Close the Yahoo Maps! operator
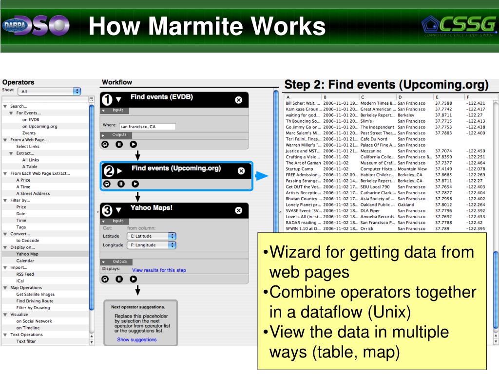This screenshot has width=499, height=374. point(238,210)
